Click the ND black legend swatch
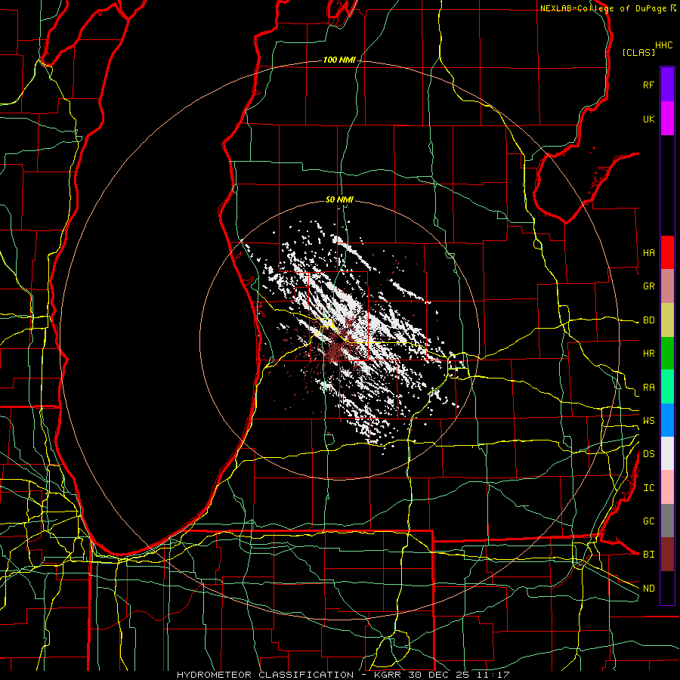This screenshot has width=680, height=680. (667, 588)
